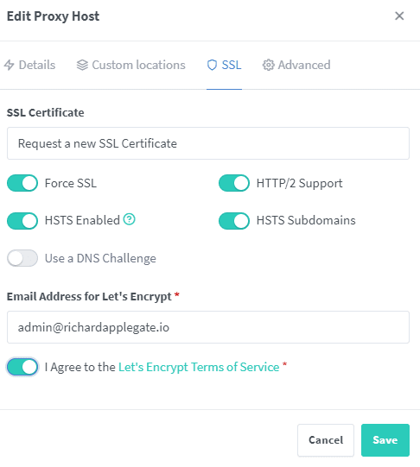The width and height of the screenshot is (420, 467).
Task: Enable the Use a DNS Challenge toggle
Action: point(22,258)
